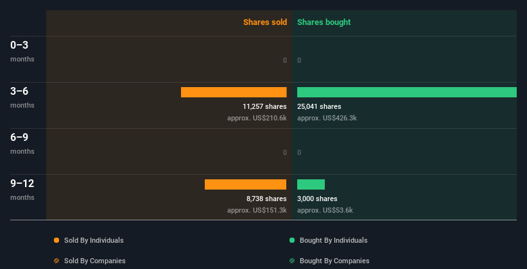The width and height of the screenshot is (527, 269).
Task: Click the approx. US$53.6k text
Action: click(325, 210)
